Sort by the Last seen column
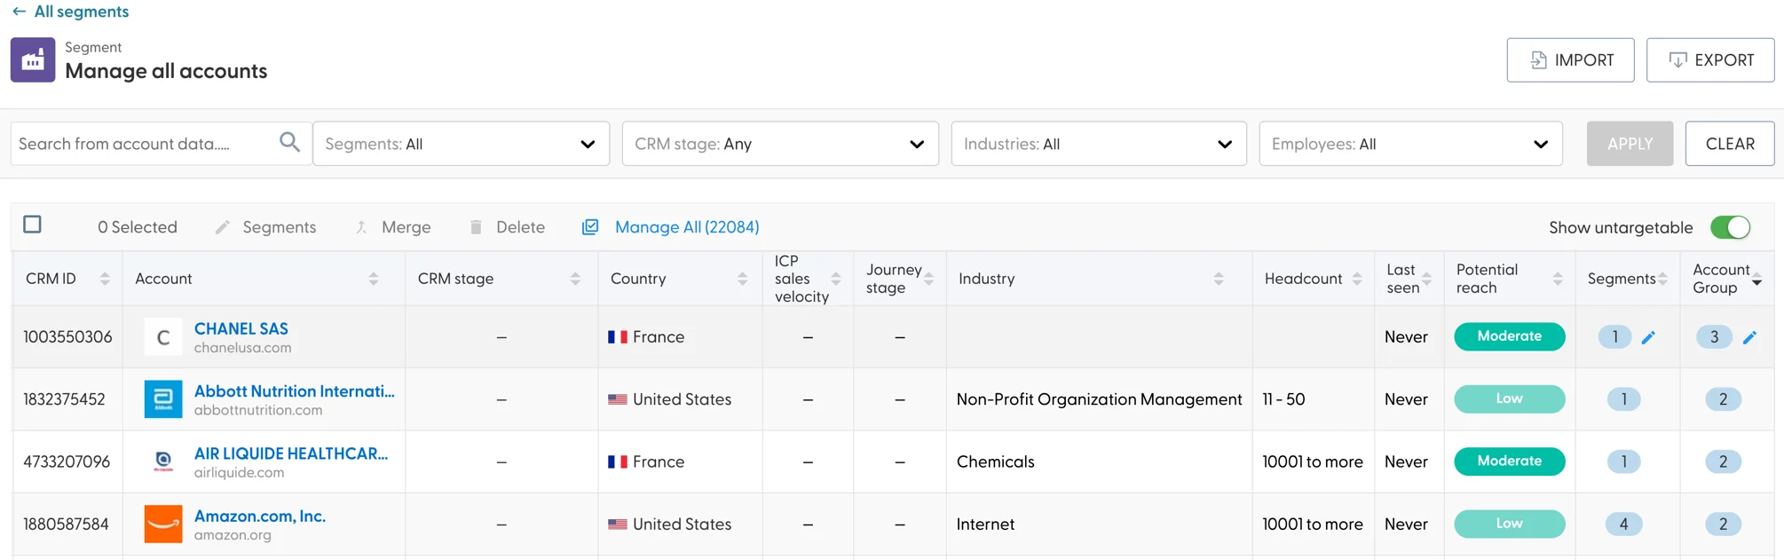 pyautogui.click(x=1427, y=279)
